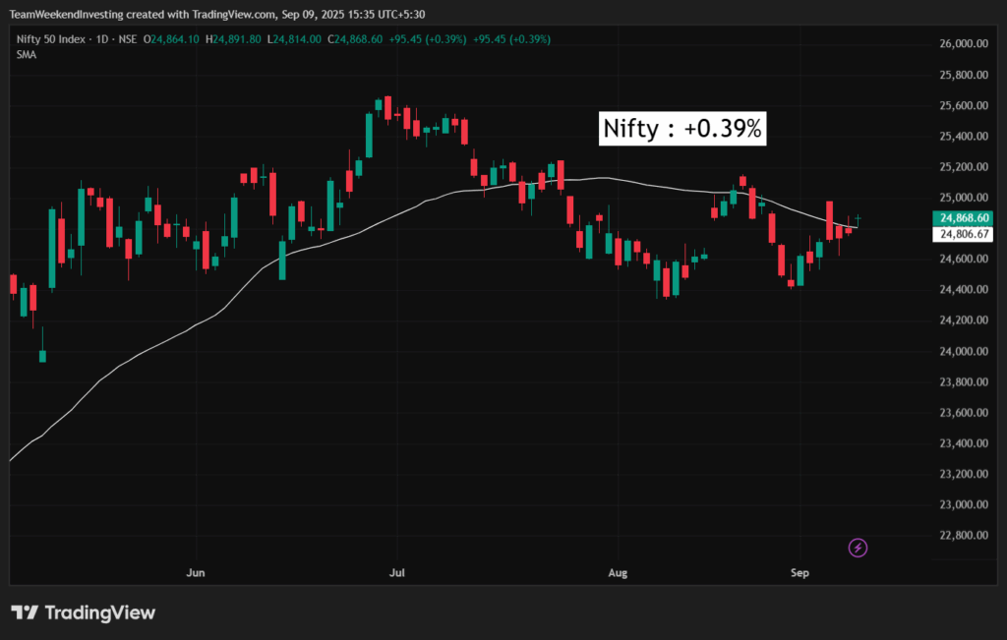Viewport: 1007px width, 640px height.
Task: Click the Aug label on time axis
Action: (618, 572)
